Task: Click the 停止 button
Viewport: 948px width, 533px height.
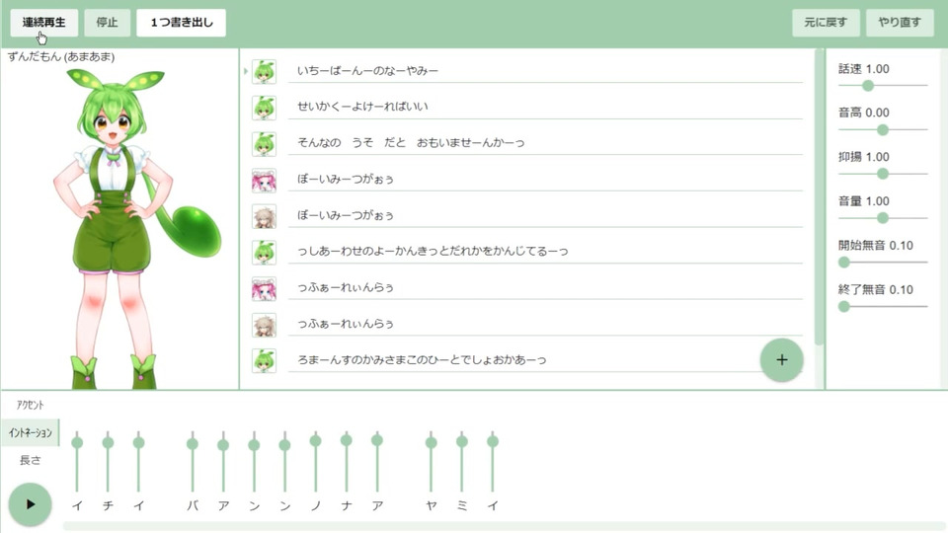Action: click(107, 23)
